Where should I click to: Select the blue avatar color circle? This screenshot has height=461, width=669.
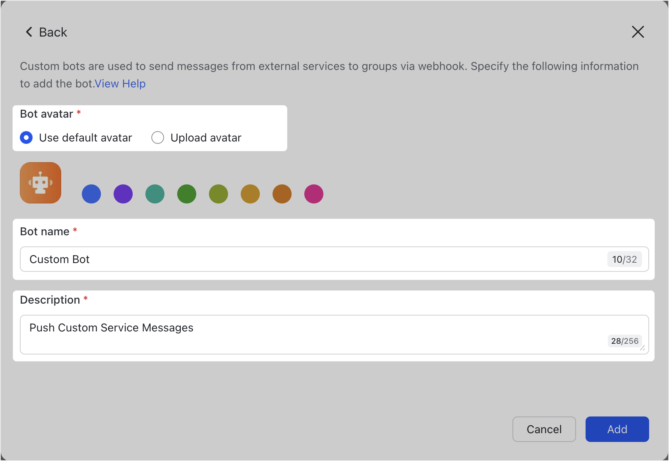(91, 194)
